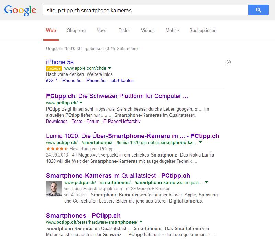This screenshot has width=275, height=242.
Task: Switch to the News tab
Action: pos(102,30)
